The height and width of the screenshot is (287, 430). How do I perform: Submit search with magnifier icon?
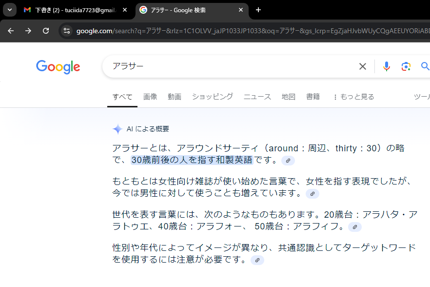coord(425,66)
